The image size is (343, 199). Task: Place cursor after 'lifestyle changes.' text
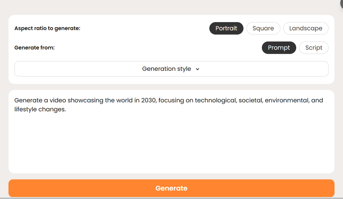(67, 110)
